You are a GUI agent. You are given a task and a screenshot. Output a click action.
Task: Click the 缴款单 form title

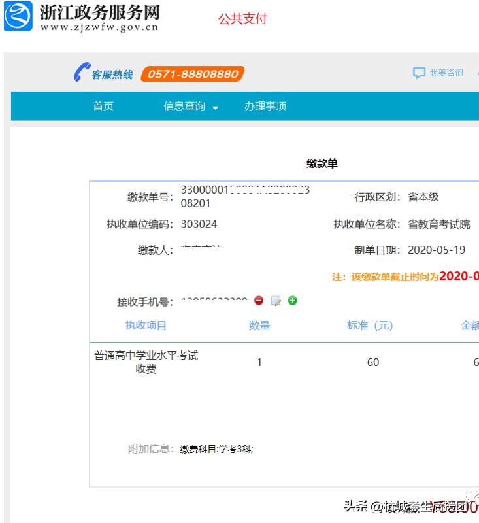322,163
